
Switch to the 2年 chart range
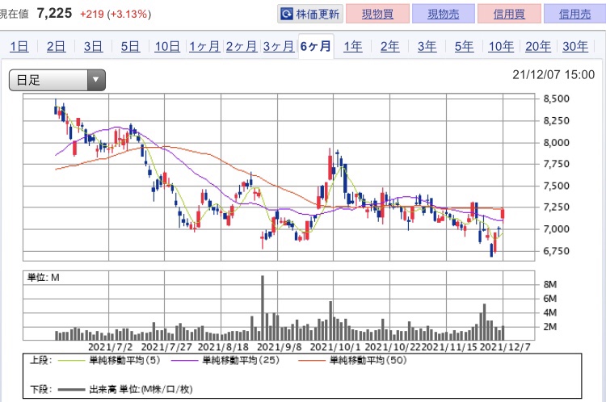pos(390,47)
